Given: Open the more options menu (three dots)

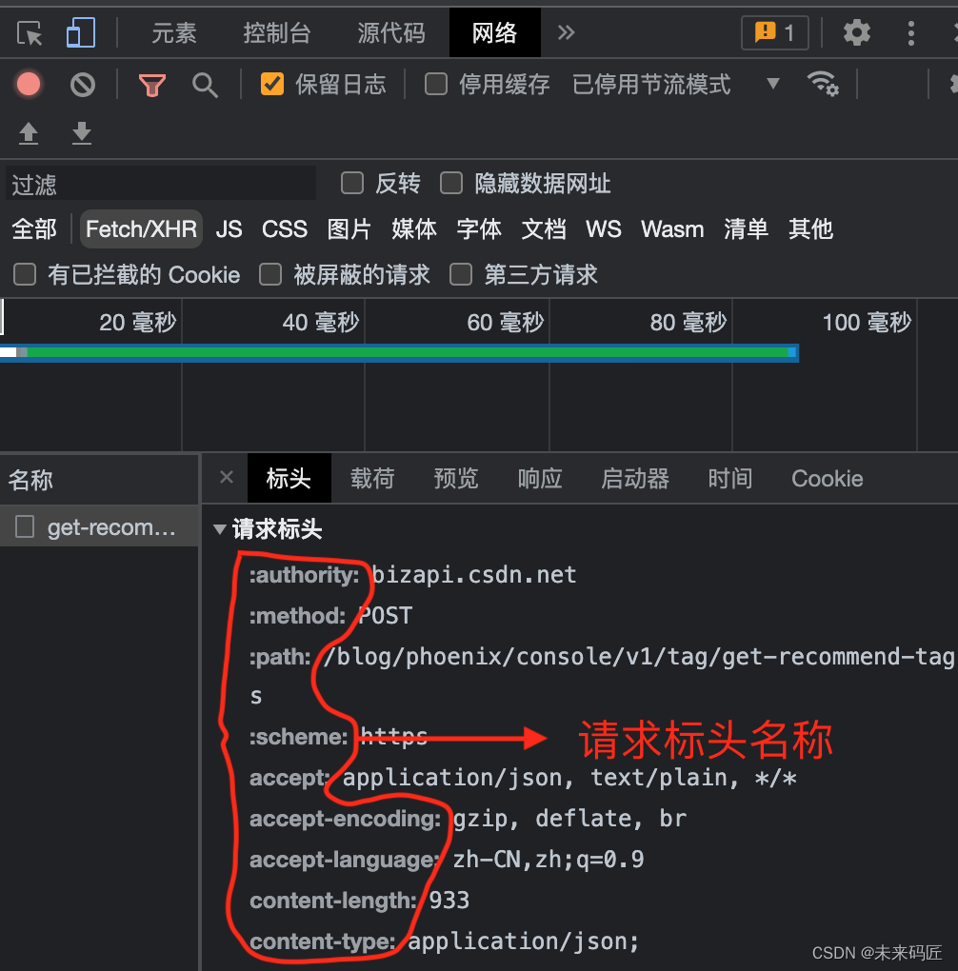Looking at the screenshot, I should 910,31.
